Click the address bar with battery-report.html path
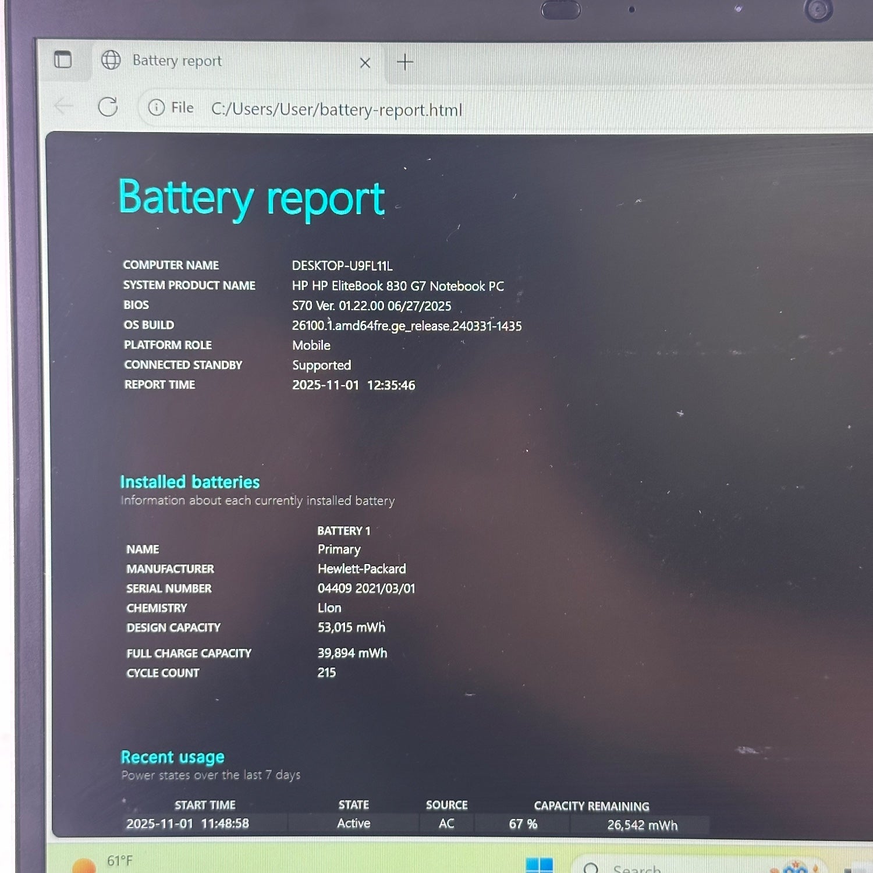This screenshot has height=873, width=873. pos(336,109)
